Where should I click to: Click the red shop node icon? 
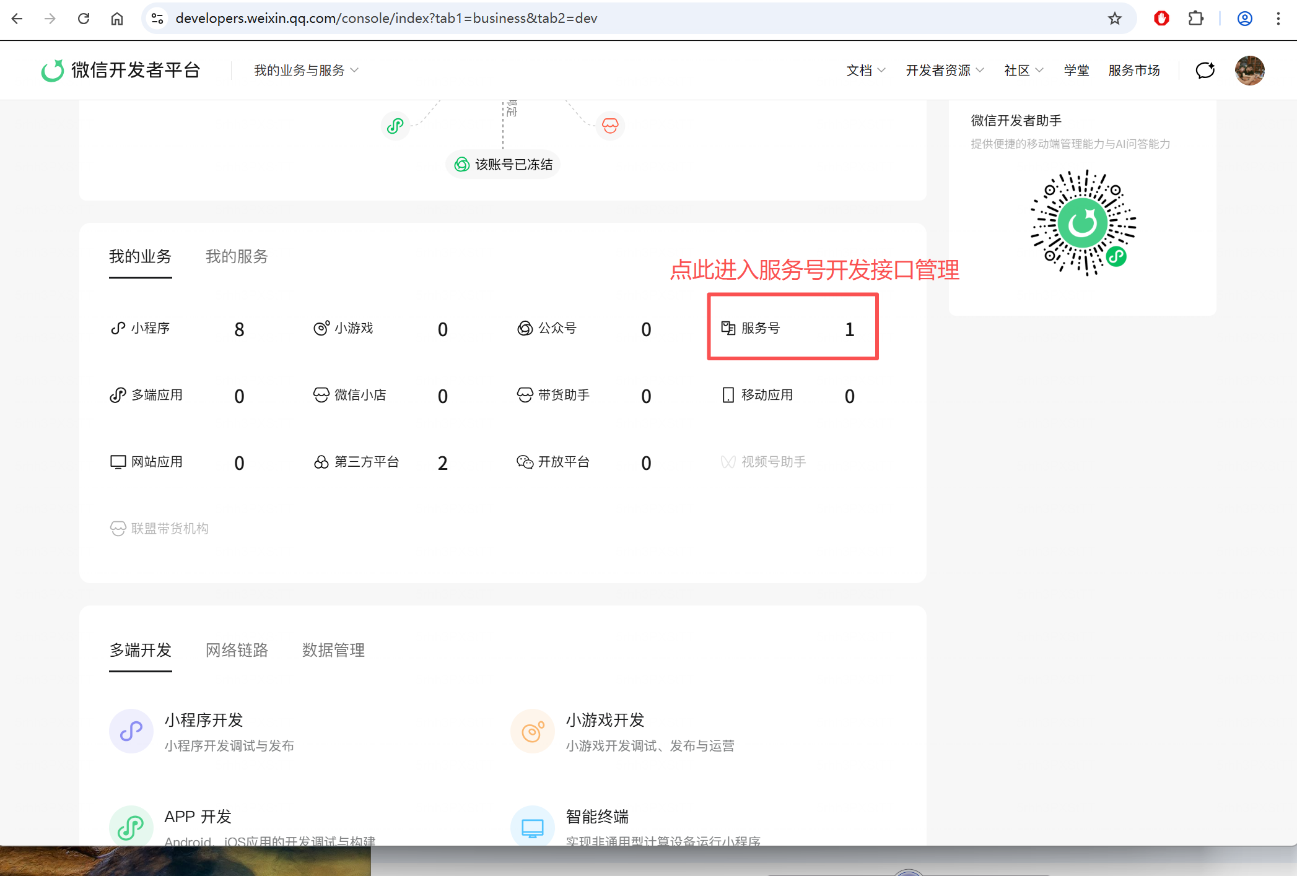(610, 126)
